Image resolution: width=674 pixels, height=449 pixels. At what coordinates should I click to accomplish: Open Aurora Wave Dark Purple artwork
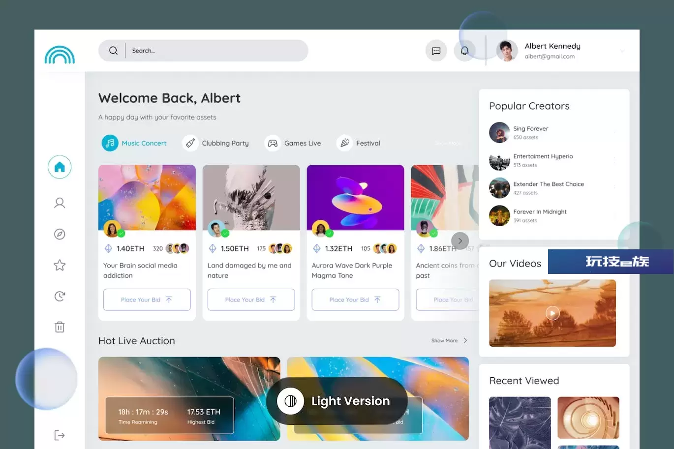[356, 197]
